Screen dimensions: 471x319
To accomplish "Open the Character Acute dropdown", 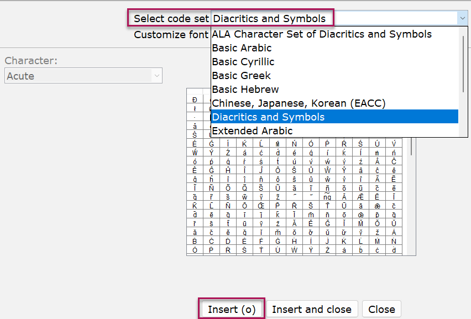I will coord(83,76).
